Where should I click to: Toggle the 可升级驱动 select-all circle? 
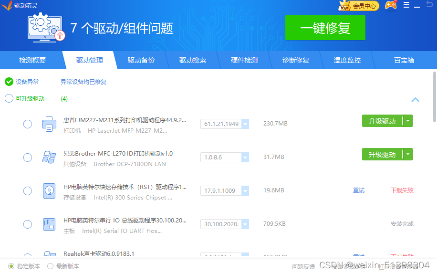click(x=9, y=98)
